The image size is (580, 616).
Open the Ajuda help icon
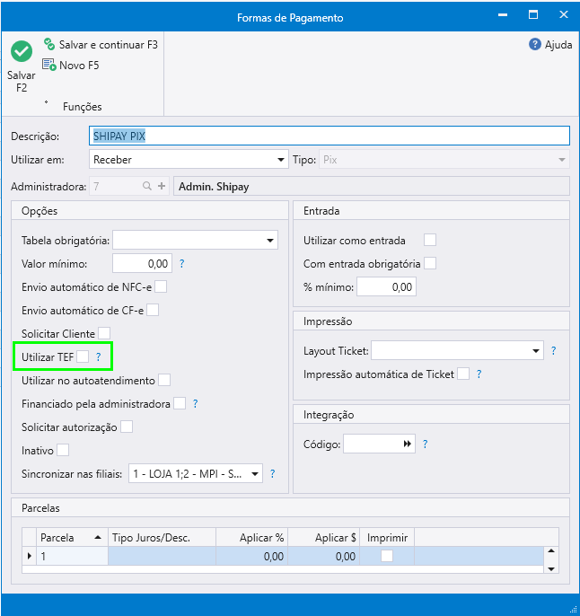535,44
